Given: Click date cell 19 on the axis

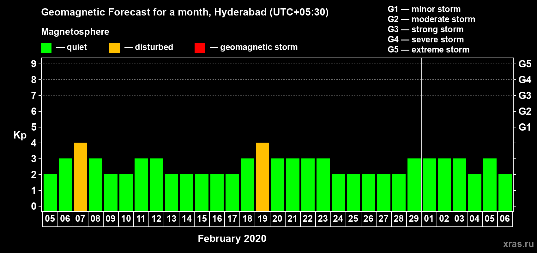Looking at the screenshot, I should pos(262,219).
